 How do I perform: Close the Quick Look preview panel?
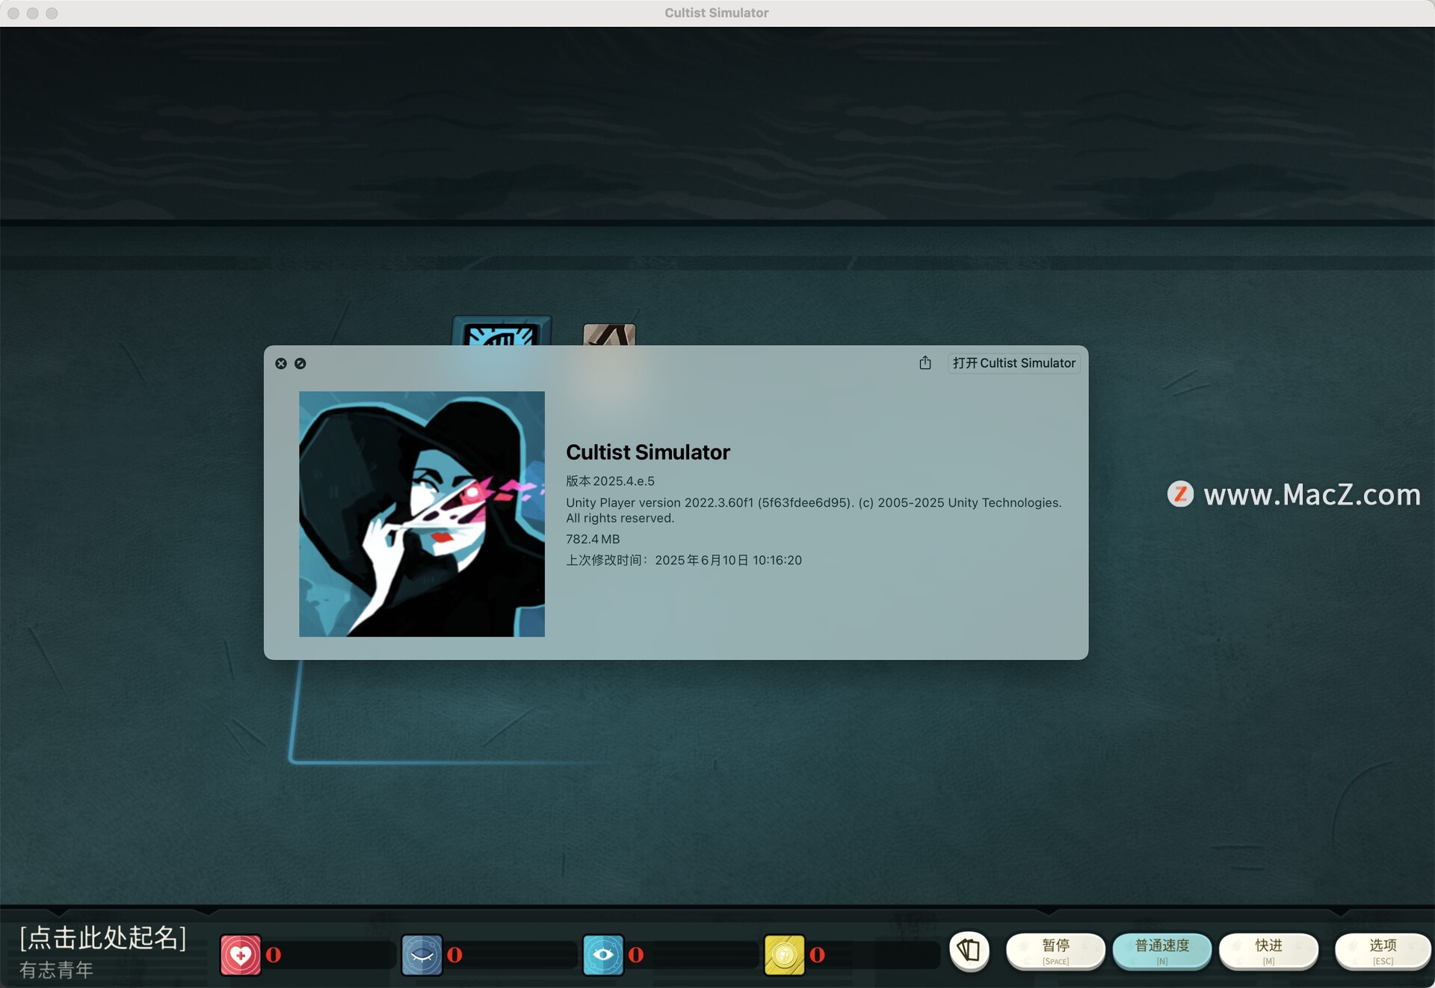(x=281, y=363)
